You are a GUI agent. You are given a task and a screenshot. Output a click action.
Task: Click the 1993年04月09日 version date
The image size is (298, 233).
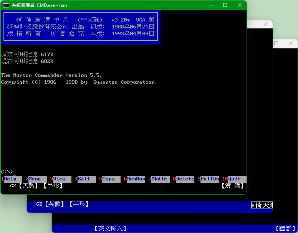133,34
